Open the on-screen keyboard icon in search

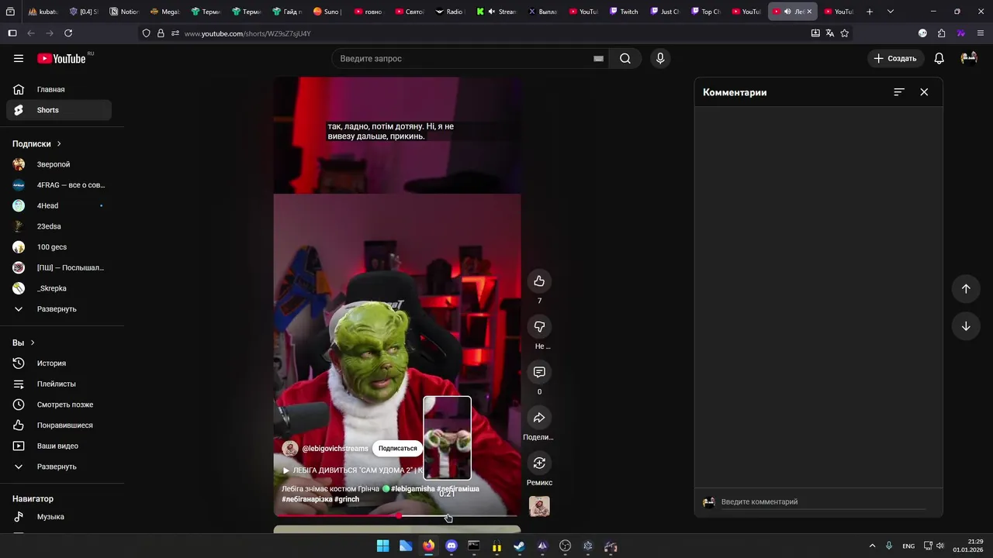tap(598, 58)
